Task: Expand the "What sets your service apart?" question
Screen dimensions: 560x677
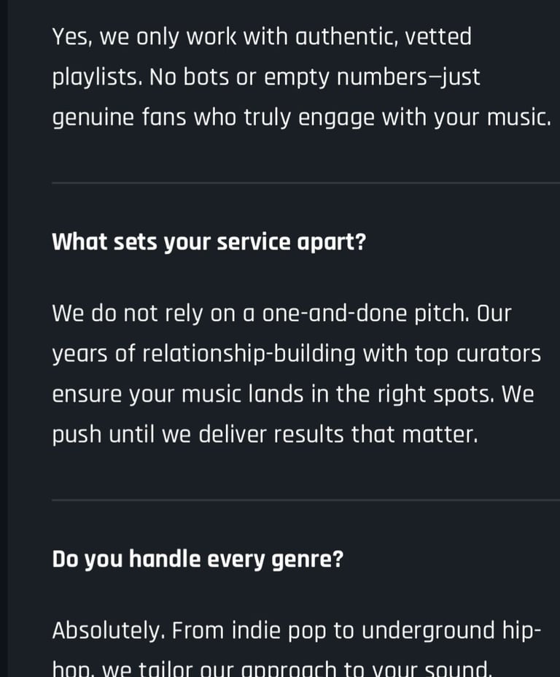Action: (209, 241)
